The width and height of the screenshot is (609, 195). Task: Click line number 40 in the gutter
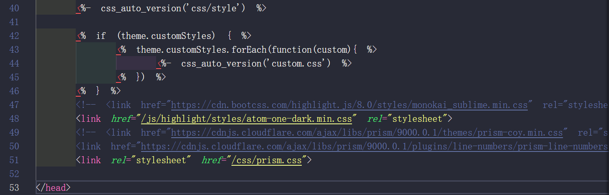coord(14,8)
